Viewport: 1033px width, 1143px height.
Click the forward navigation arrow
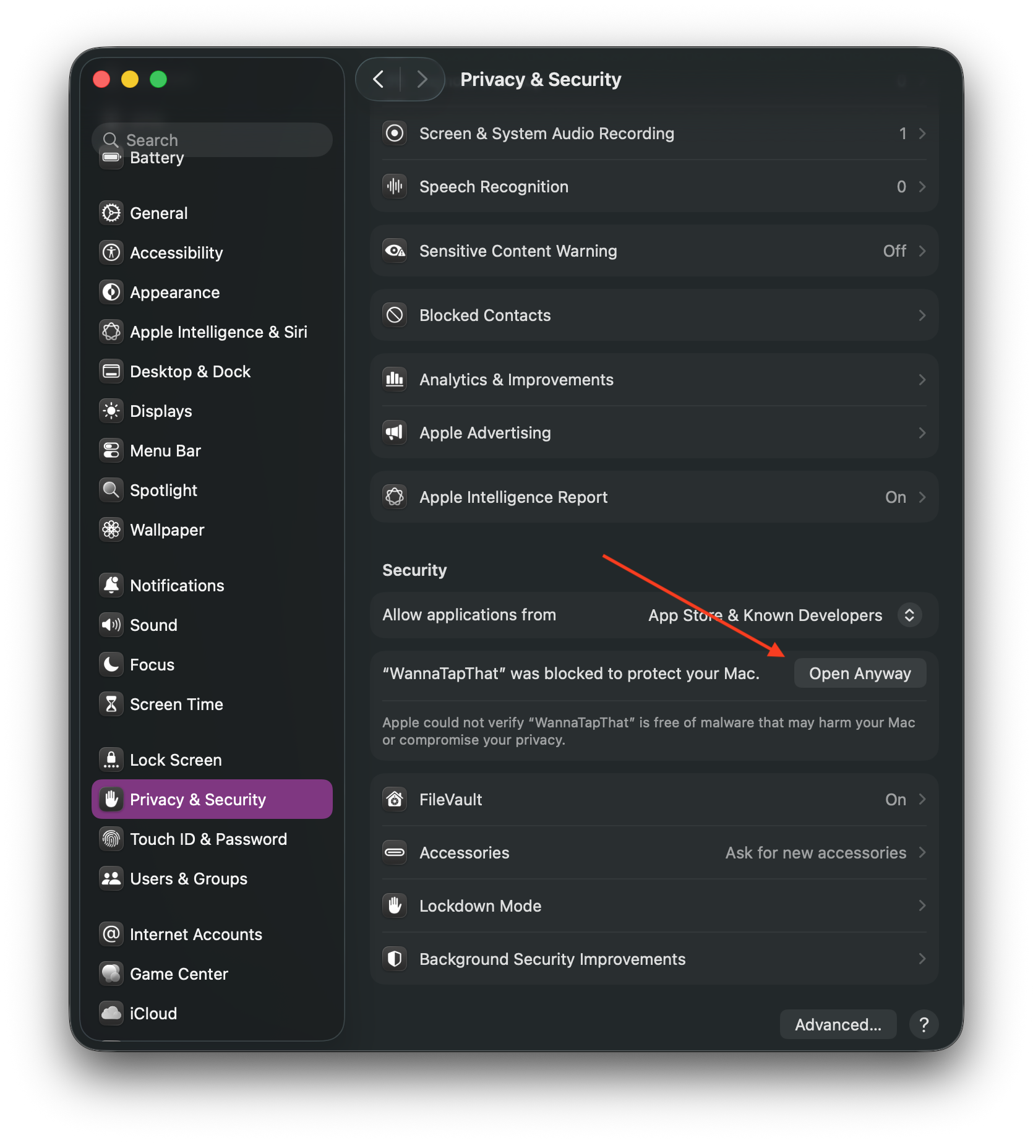click(422, 79)
